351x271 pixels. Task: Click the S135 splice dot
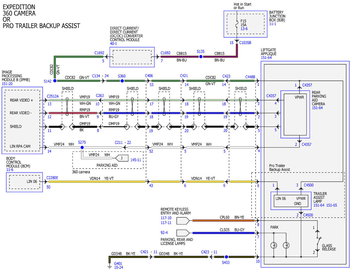(201, 56)
